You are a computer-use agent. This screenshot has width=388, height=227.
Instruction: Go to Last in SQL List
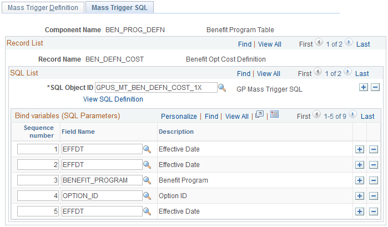pos(362,74)
